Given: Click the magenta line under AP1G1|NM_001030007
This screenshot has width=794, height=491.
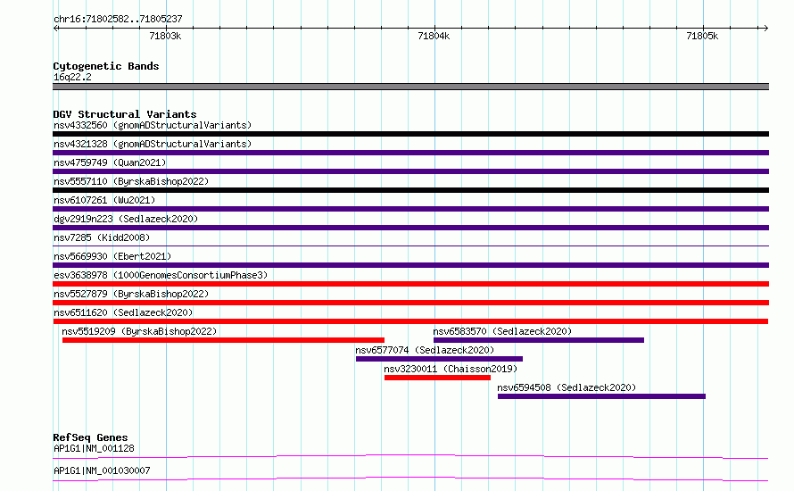Looking at the screenshot, I should pyautogui.click(x=410, y=479).
